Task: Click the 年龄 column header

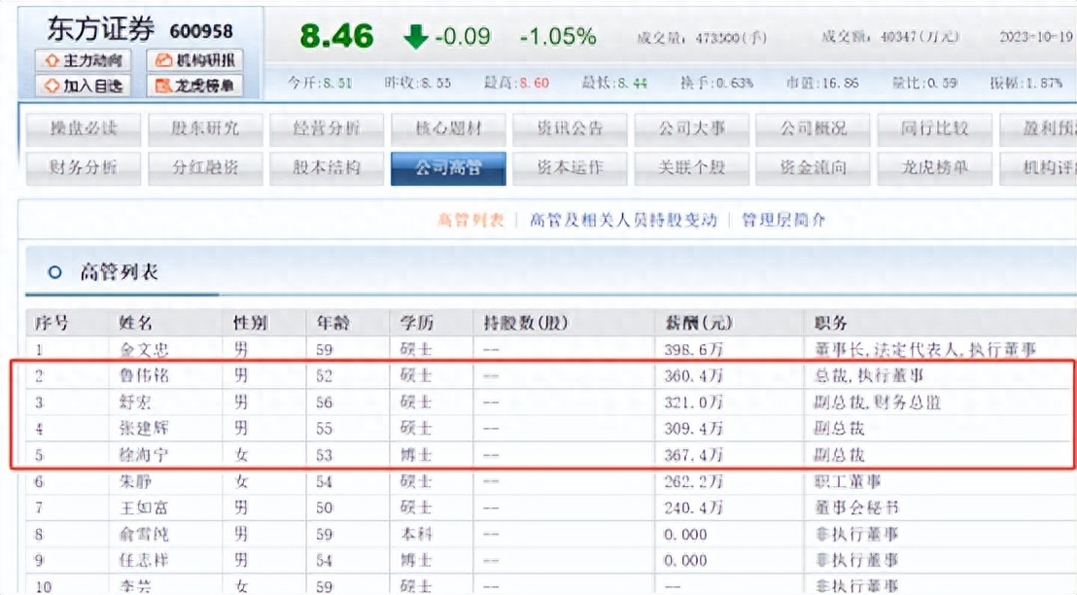Action: click(333, 323)
